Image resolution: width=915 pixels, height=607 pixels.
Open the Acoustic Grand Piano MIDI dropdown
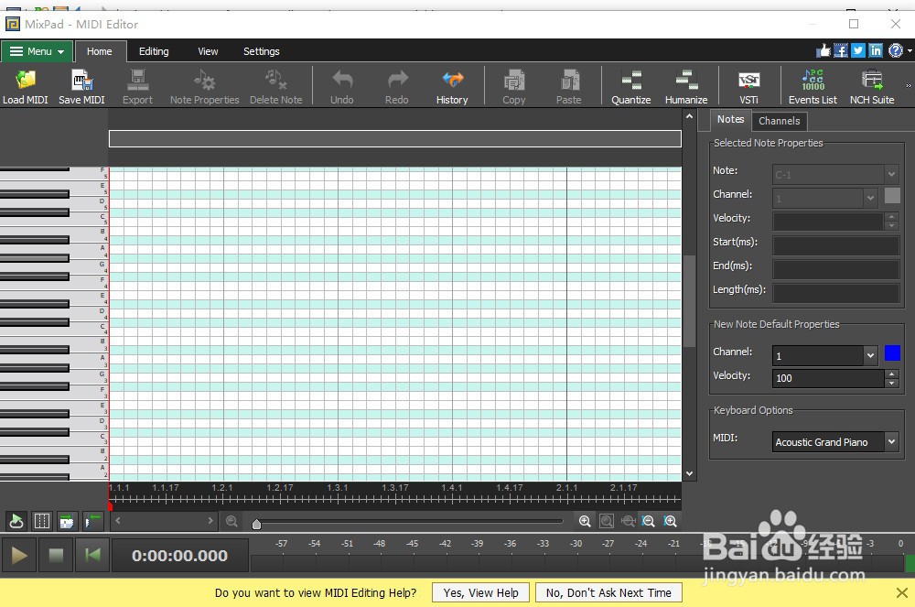click(891, 442)
